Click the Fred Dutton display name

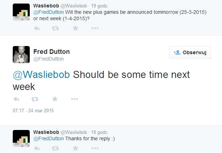51,51
